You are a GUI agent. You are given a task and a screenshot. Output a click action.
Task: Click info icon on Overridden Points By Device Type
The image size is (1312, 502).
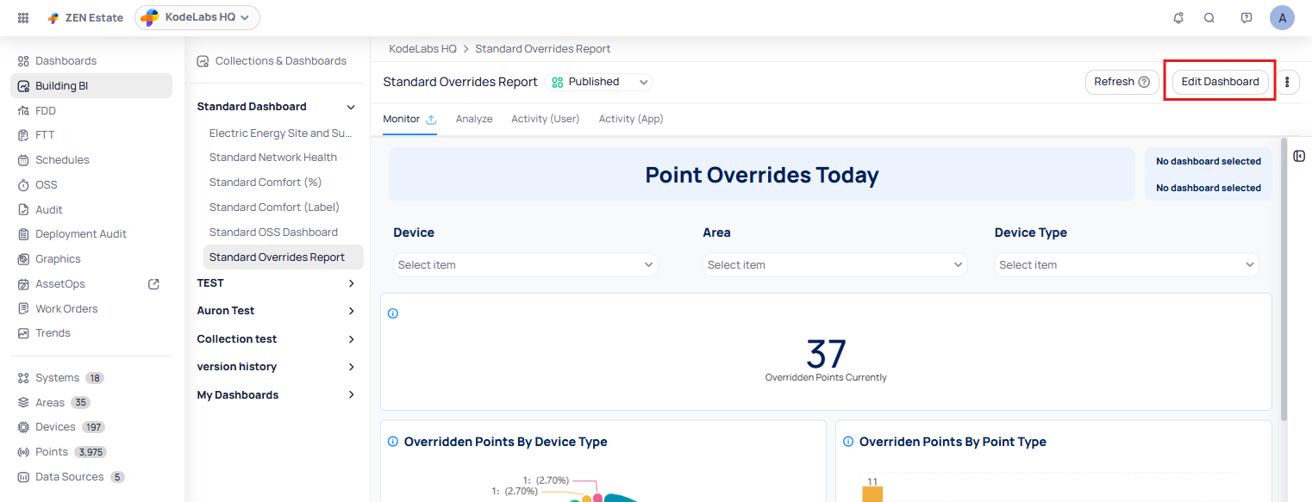393,442
